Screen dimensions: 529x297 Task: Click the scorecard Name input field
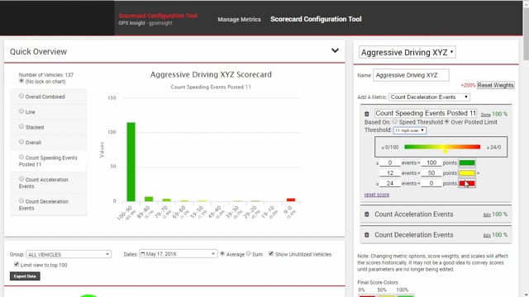coord(411,75)
